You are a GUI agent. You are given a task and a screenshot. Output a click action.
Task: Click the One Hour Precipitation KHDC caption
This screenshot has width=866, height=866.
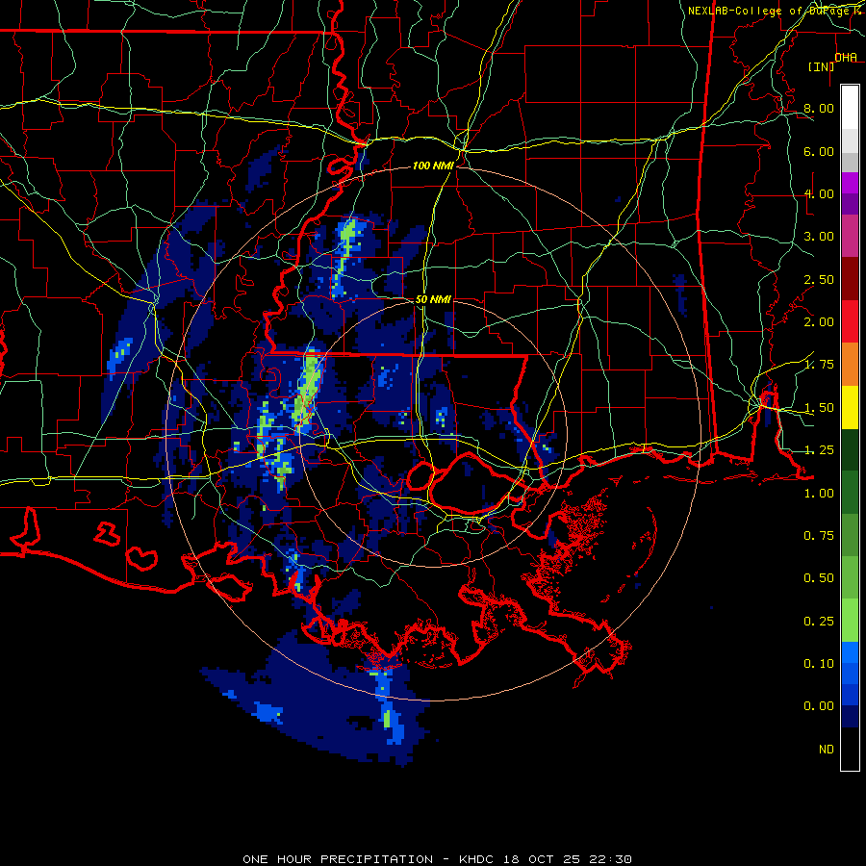pyautogui.click(x=437, y=859)
